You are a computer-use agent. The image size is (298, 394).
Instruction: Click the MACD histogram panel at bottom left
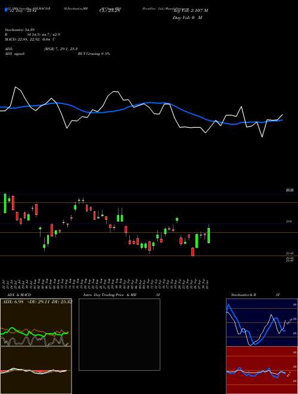click(36, 370)
